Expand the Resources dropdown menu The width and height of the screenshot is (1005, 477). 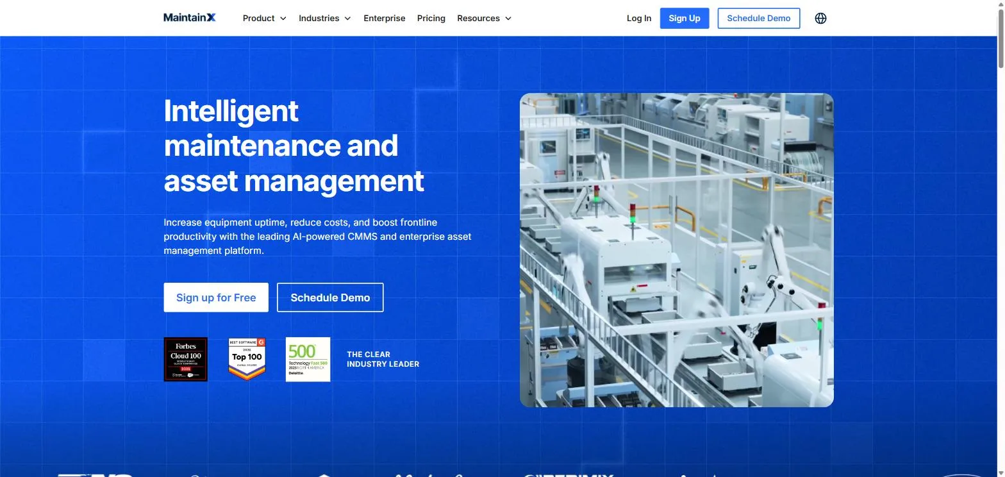484,18
